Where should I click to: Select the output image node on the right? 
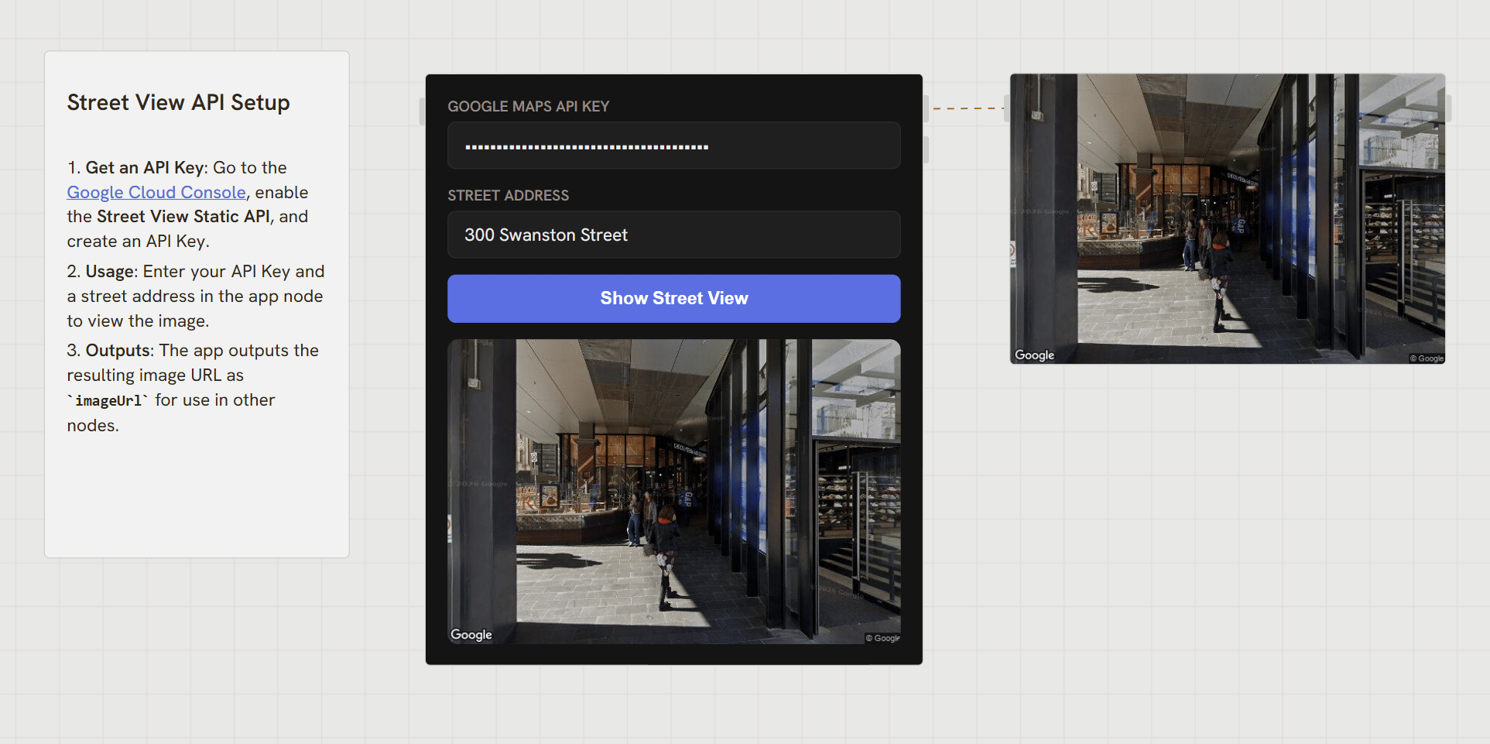tap(1227, 218)
